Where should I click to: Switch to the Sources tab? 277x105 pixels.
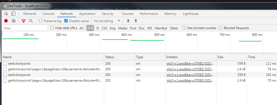click(x=128, y=14)
